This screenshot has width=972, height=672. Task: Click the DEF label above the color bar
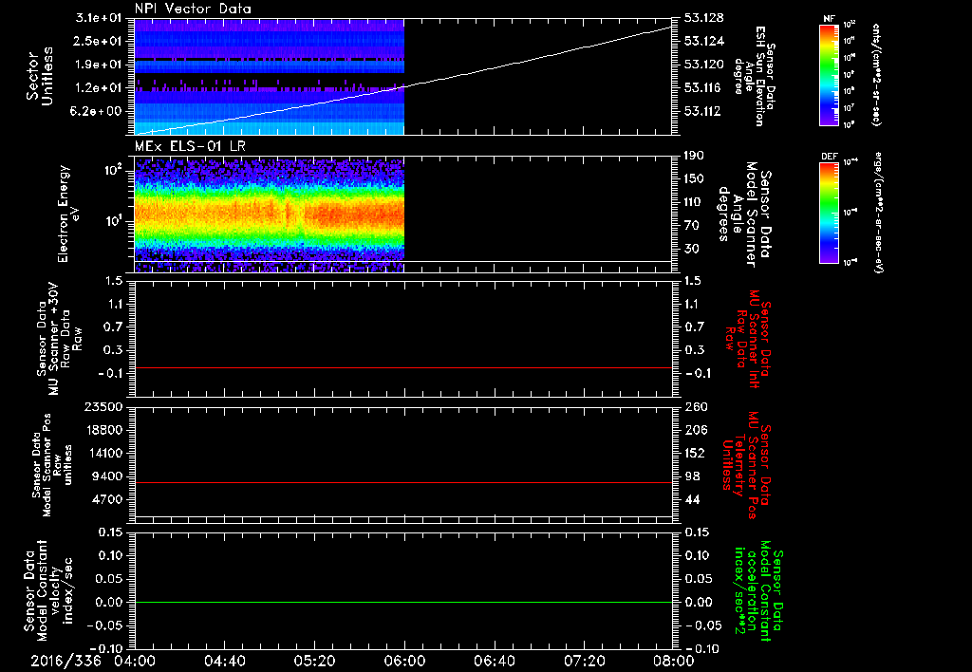point(829,157)
